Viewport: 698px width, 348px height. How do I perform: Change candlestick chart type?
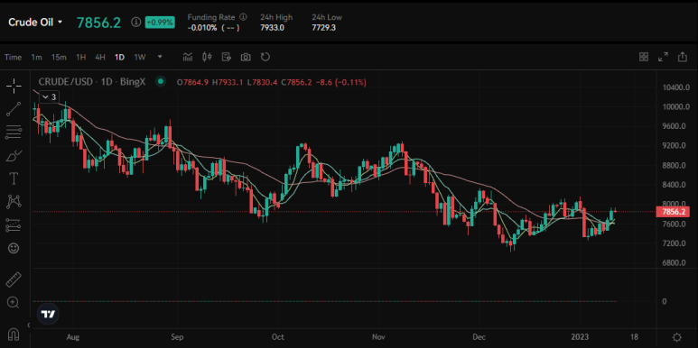pos(207,57)
